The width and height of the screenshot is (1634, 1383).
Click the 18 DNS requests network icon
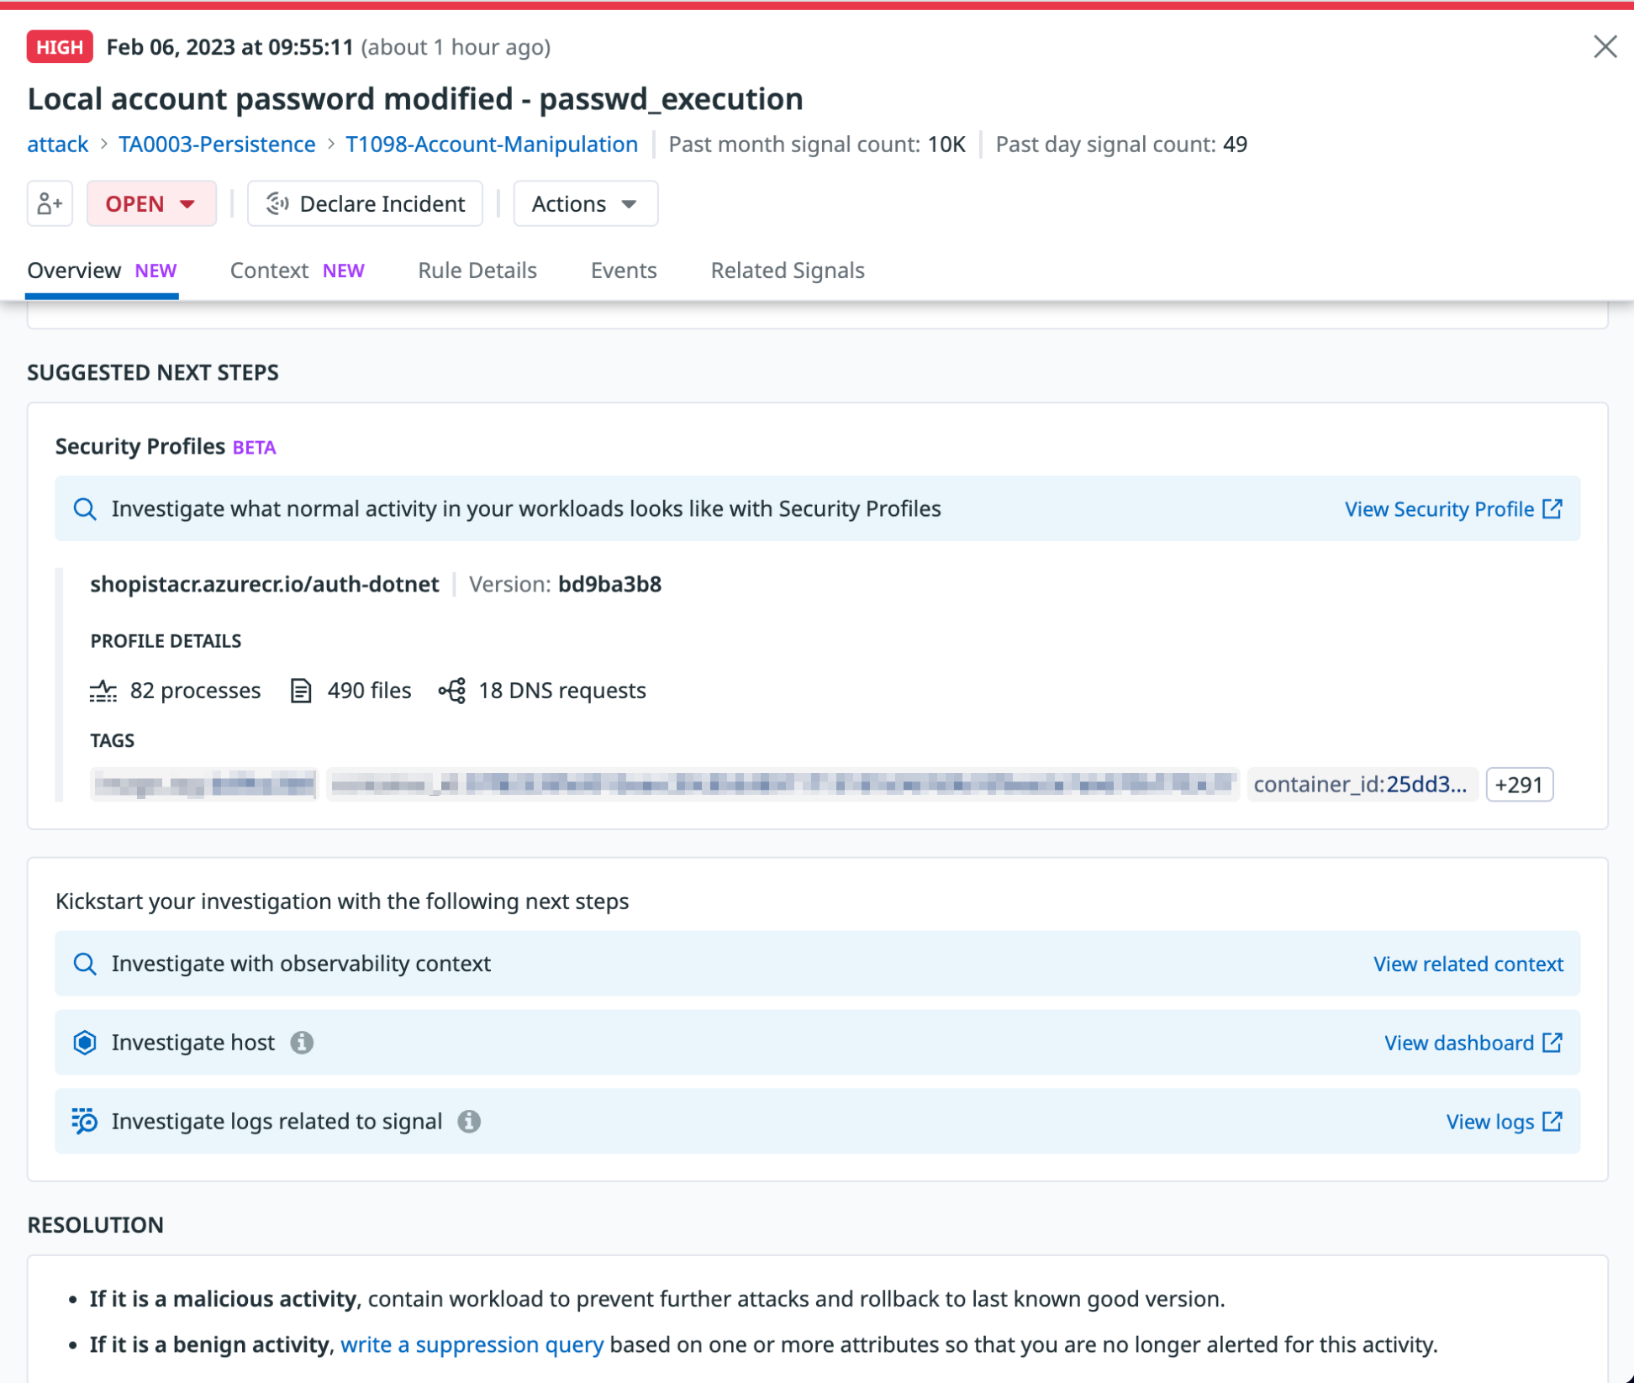(452, 691)
